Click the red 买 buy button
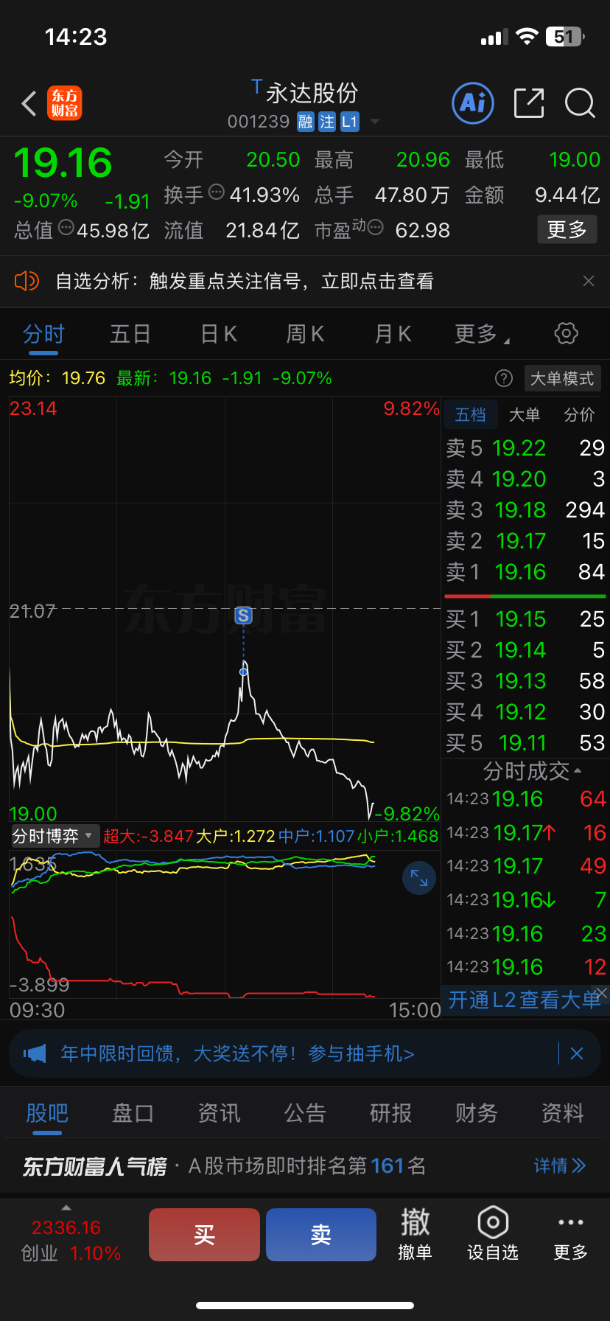Image resolution: width=610 pixels, height=1321 pixels. 204,1234
